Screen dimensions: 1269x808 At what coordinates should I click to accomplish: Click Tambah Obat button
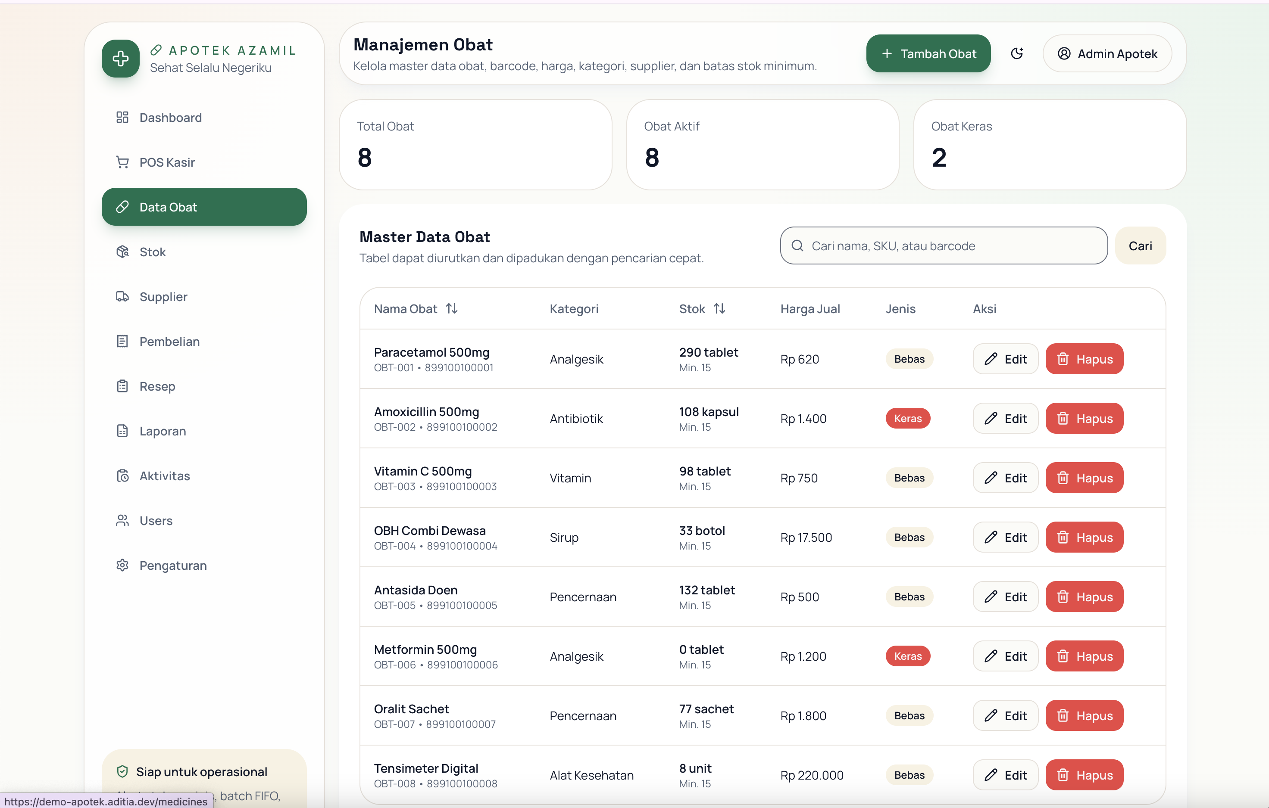[928, 54]
